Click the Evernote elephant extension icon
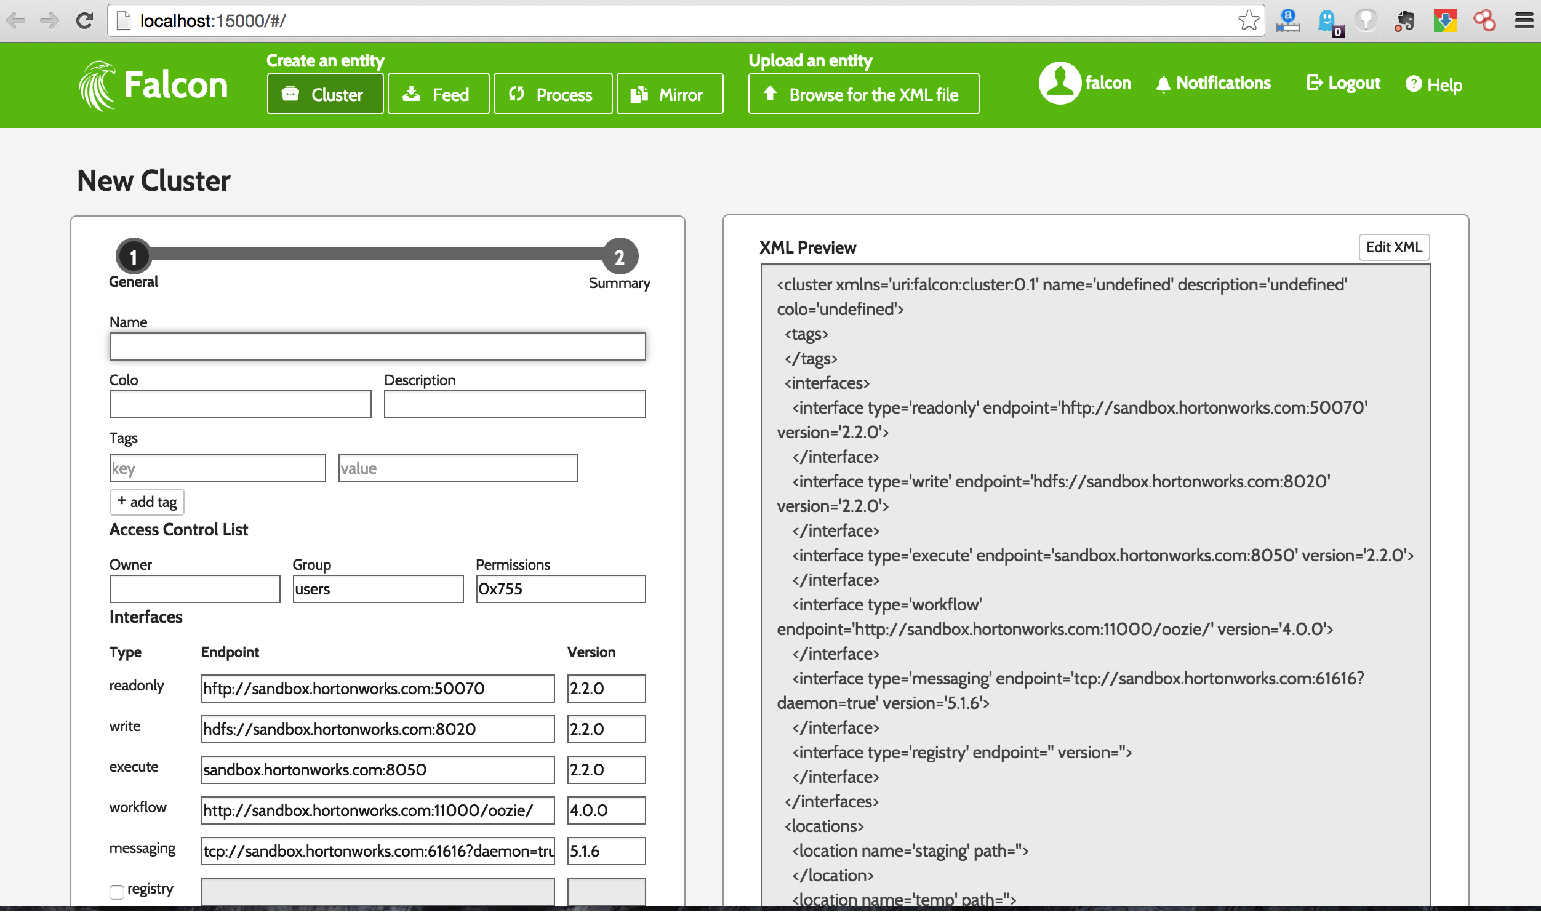 click(x=1405, y=21)
